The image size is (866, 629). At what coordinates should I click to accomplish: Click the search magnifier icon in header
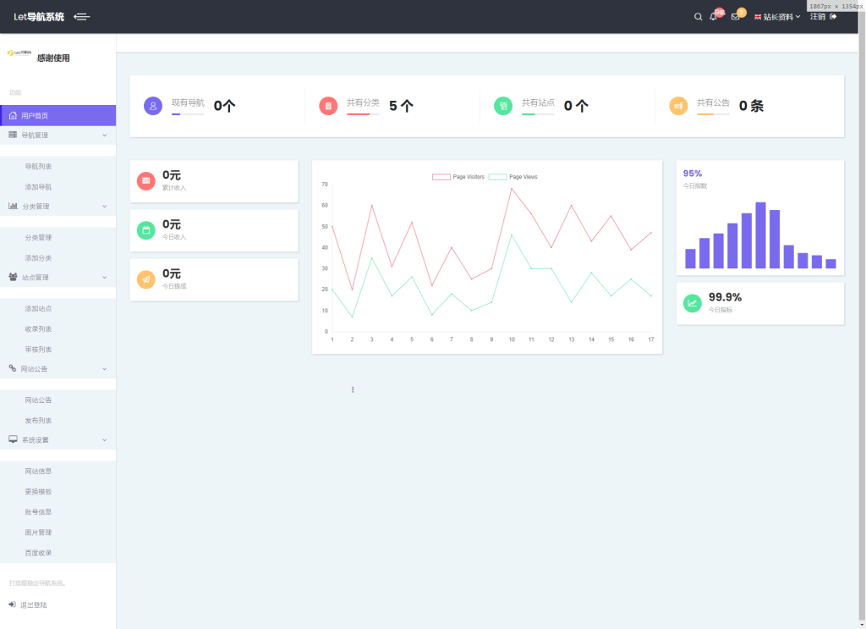pyautogui.click(x=698, y=17)
